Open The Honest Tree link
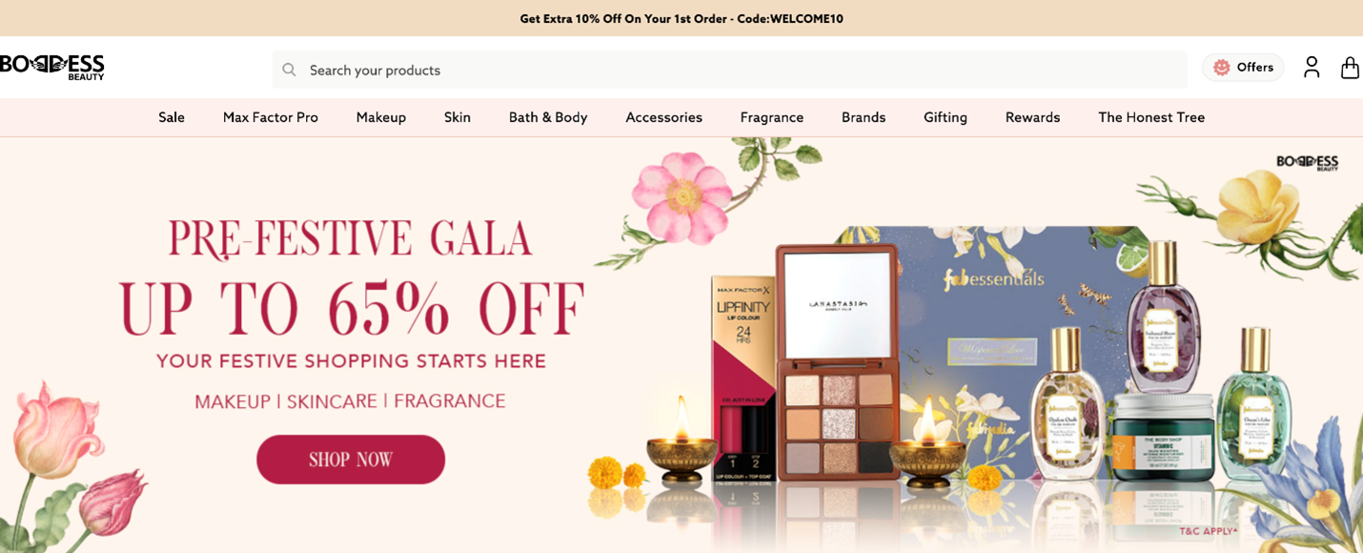This screenshot has height=553, width=1363. [1151, 117]
